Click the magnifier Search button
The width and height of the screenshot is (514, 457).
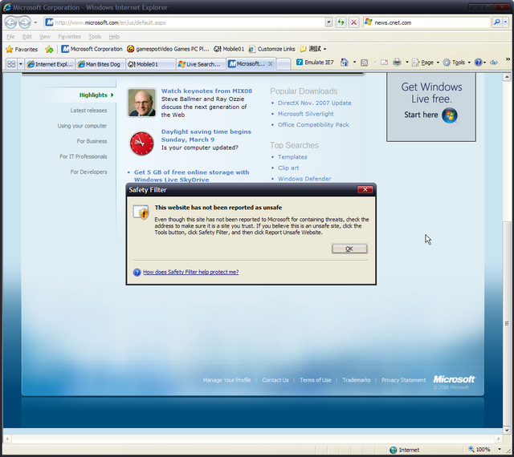coord(496,22)
